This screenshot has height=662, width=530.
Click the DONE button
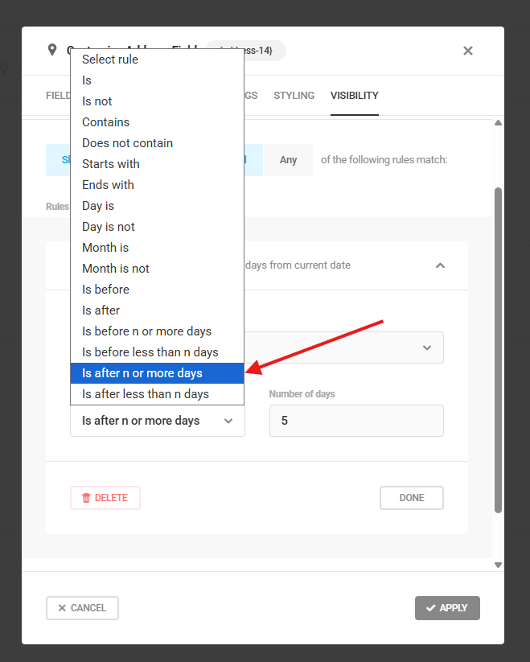[x=412, y=498]
